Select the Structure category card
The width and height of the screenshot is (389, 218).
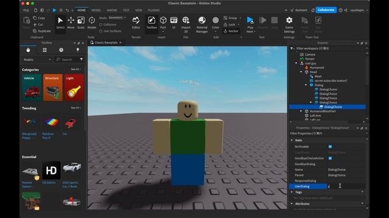pos(53,88)
